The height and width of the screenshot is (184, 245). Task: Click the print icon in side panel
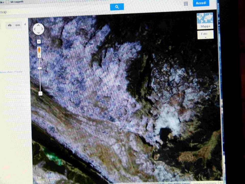(10, 25)
